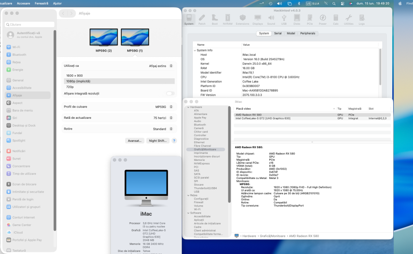413x254 pixels.
Task: Click 'Autentificați-vă' Apple account entry
Action: coord(28,35)
